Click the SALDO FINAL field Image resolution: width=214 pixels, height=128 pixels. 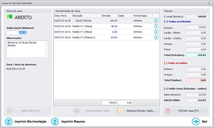196,100
